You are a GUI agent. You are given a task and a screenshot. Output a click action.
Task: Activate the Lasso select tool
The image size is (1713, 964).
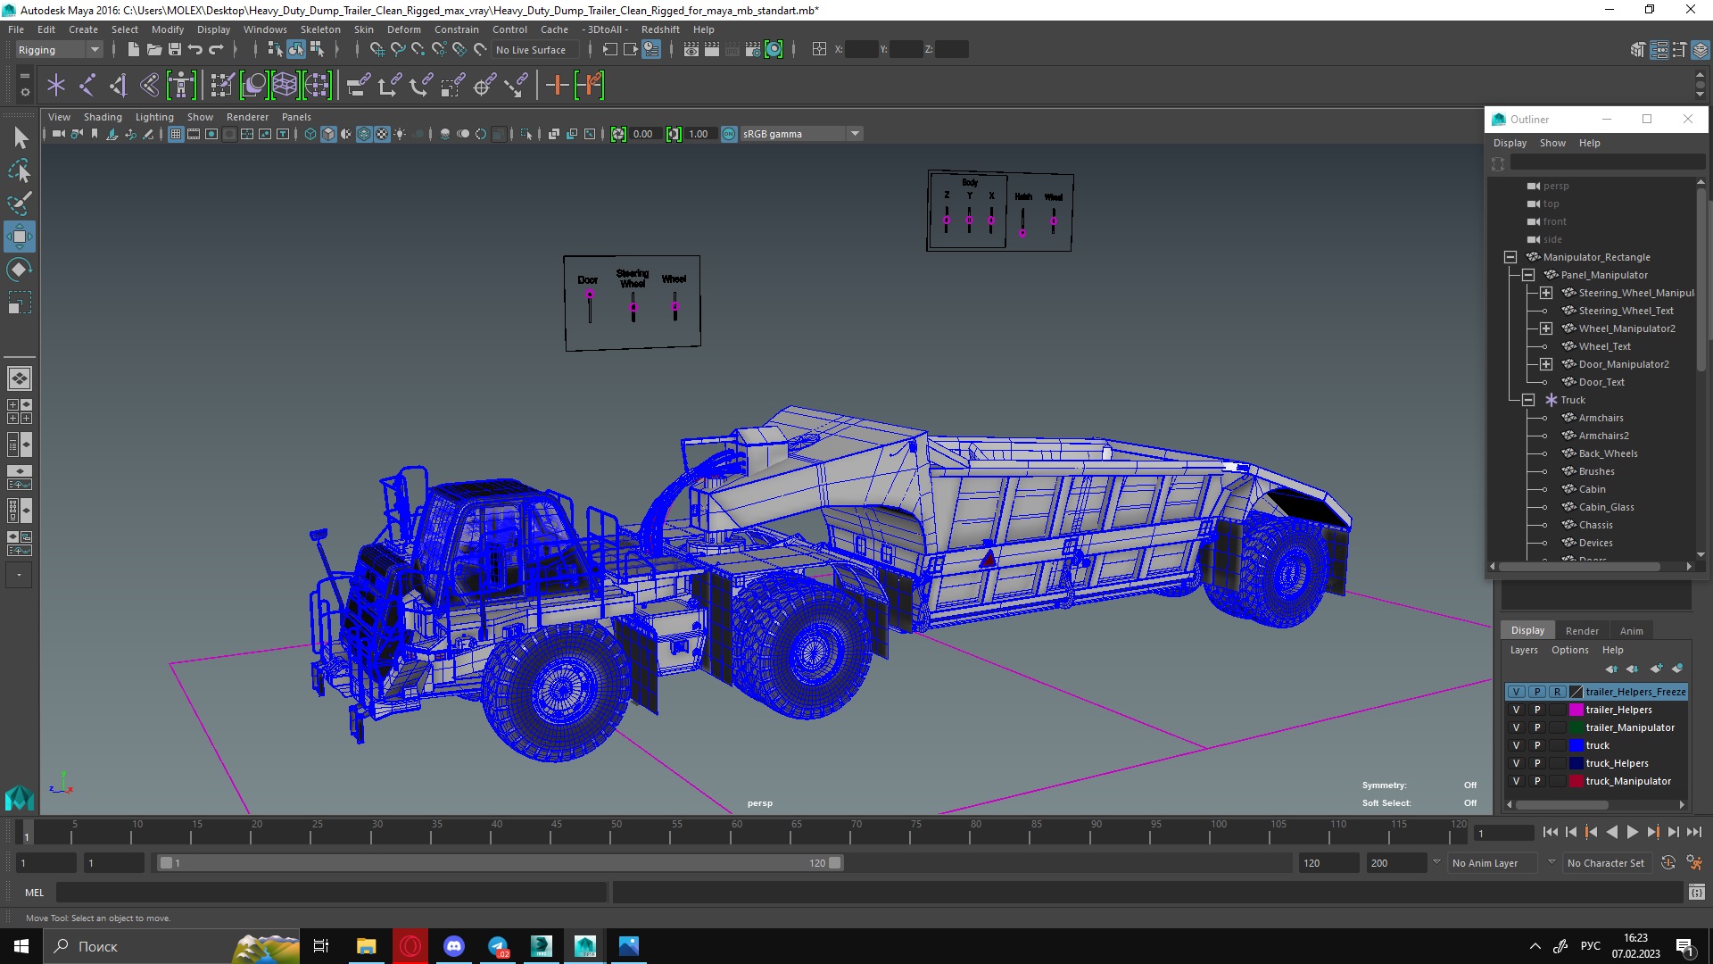20,170
